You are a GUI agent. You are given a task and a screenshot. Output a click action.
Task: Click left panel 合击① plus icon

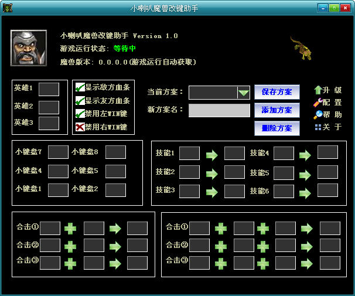(x=70, y=229)
